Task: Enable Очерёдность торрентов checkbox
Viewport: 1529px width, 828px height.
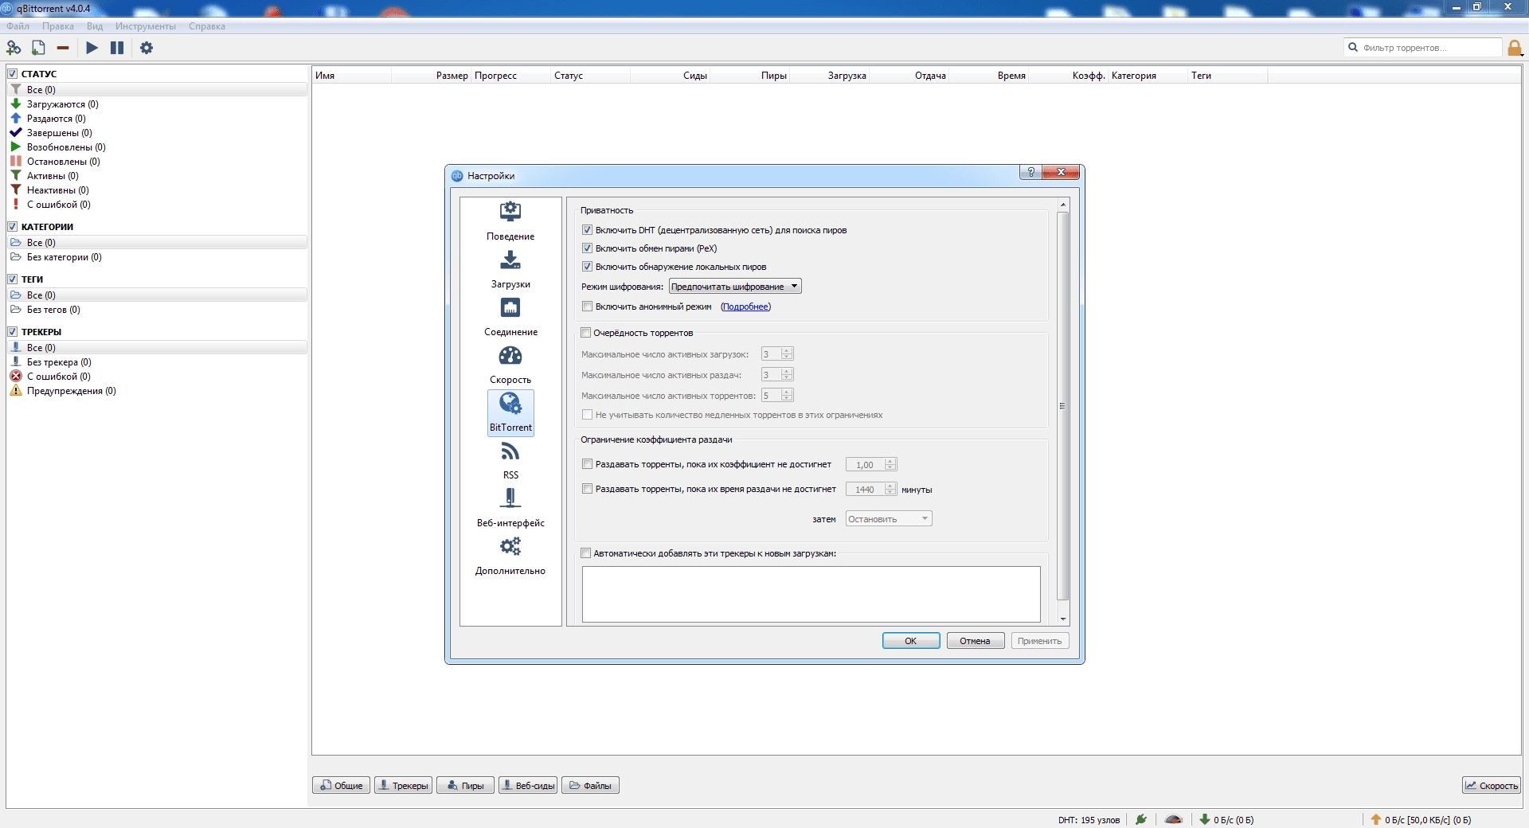Action: click(585, 333)
